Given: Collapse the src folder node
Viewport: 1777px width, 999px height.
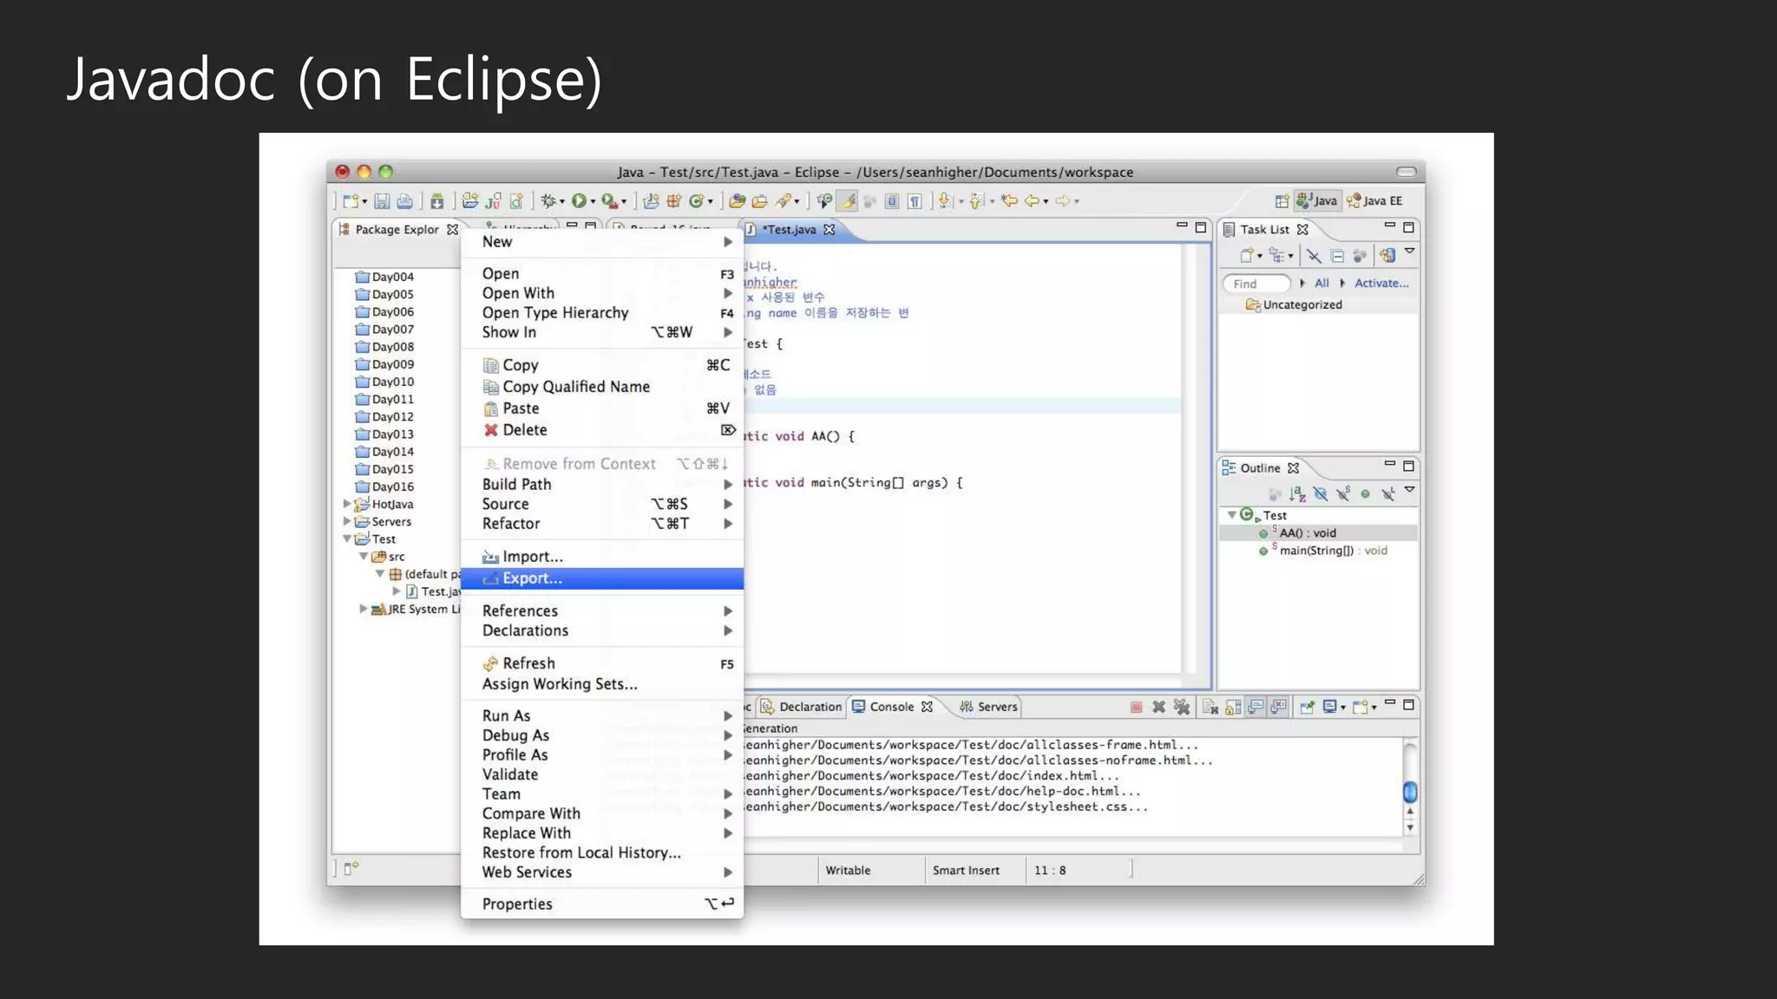Looking at the screenshot, I should (364, 556).
